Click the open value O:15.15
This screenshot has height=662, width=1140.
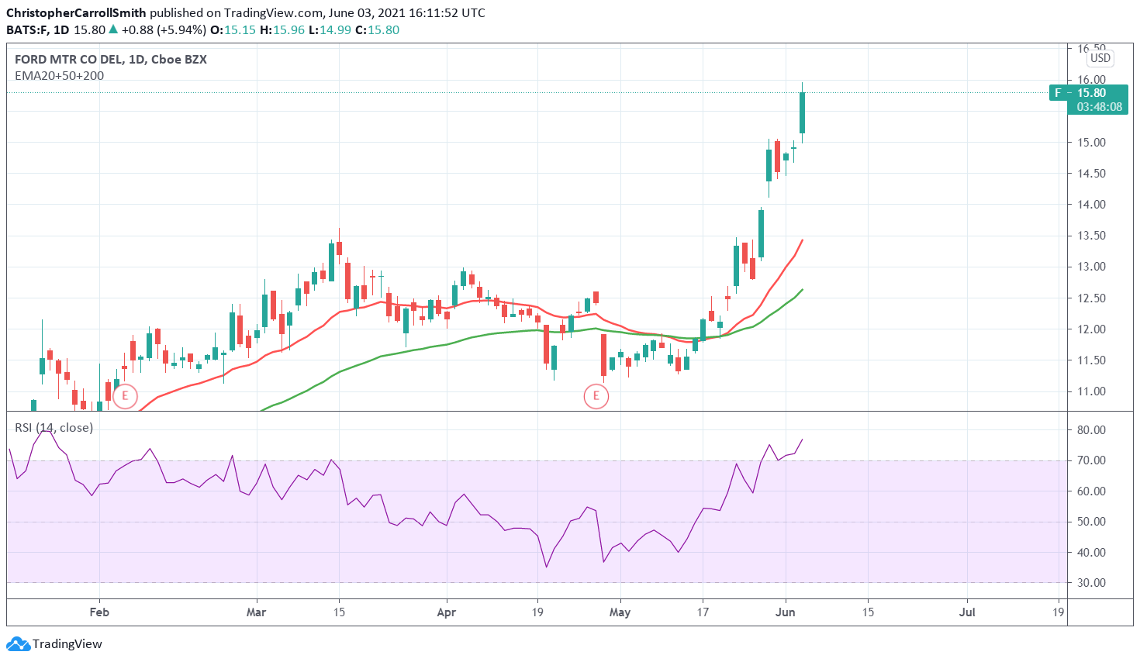point(233,30)
